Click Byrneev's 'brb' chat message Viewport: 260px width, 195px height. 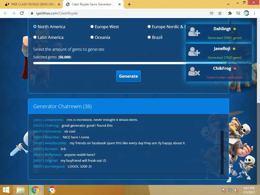(x=63, y=149)
